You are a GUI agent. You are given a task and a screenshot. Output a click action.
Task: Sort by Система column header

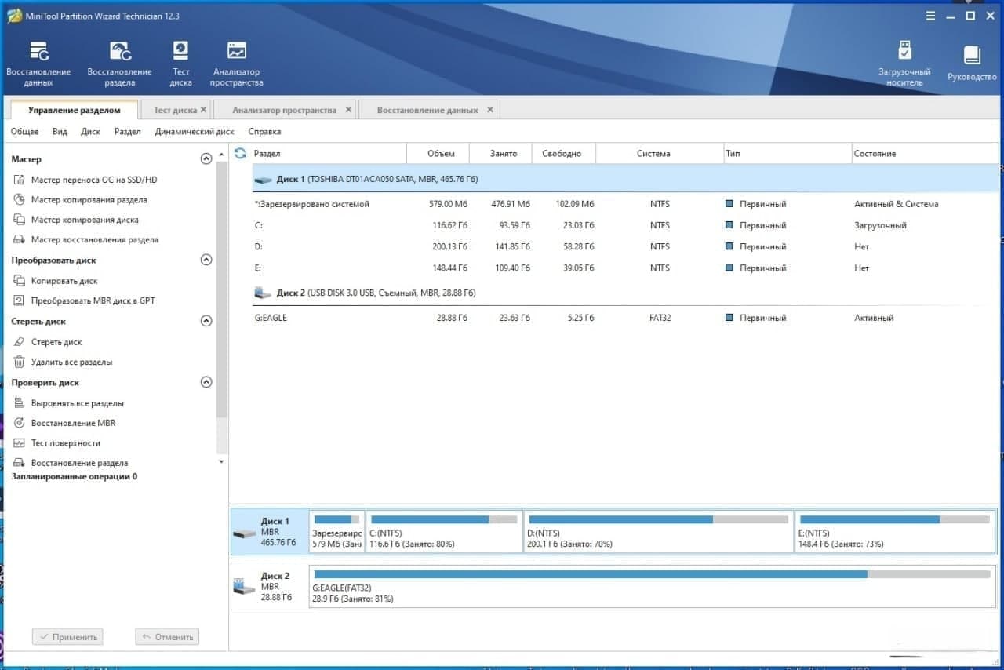(660, 154)
